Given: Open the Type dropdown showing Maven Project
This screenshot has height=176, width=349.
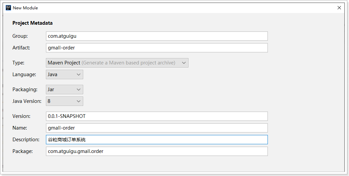Looking at the screenshot, I should (x=117, y=63).
